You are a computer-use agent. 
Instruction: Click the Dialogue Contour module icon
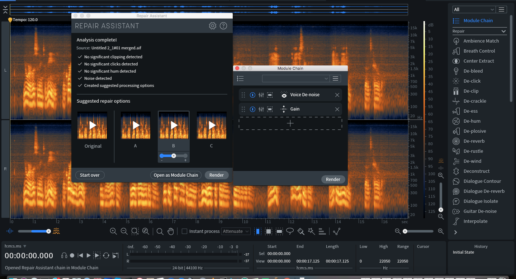point(456,181)
